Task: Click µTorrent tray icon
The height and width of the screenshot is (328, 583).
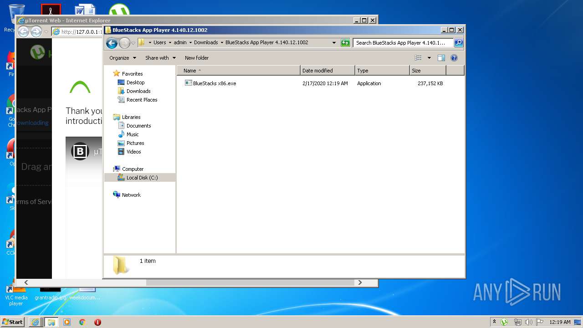Action: point(504,322)
